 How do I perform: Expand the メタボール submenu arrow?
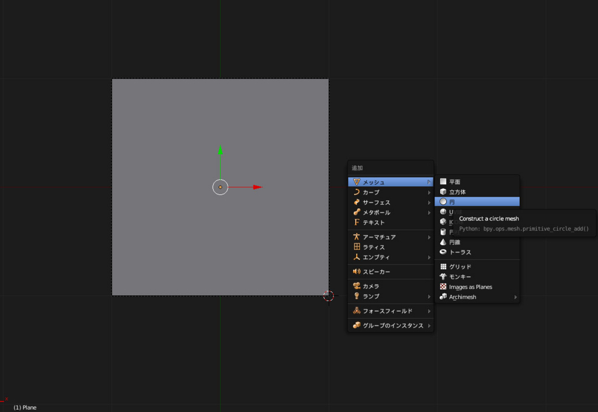point(429,212)
